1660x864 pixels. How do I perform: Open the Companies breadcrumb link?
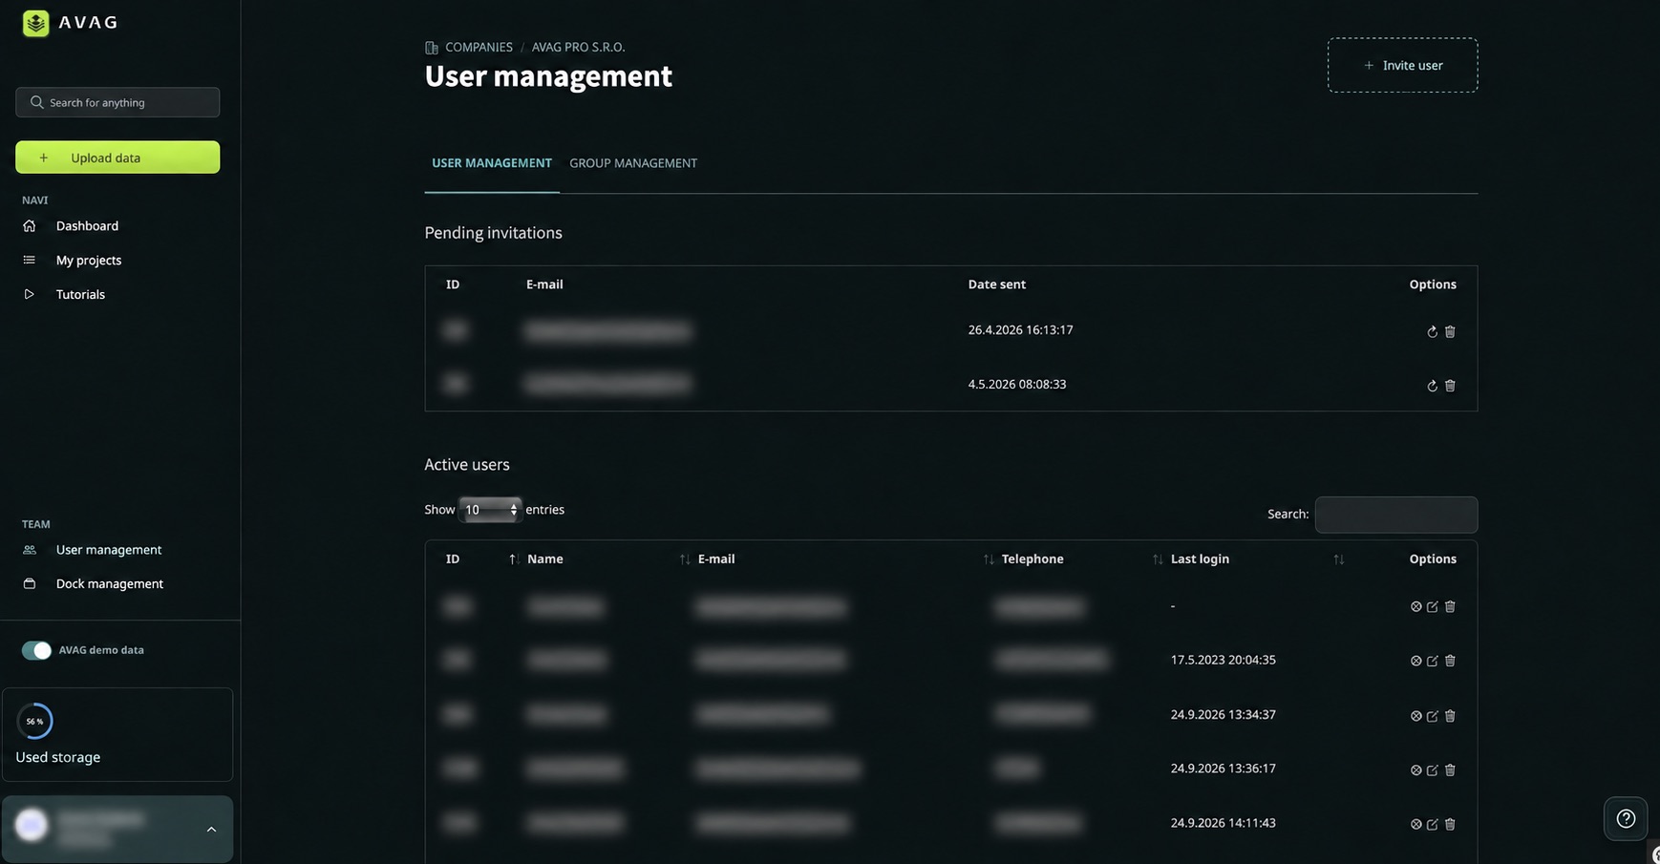click(x=479, y=47)
